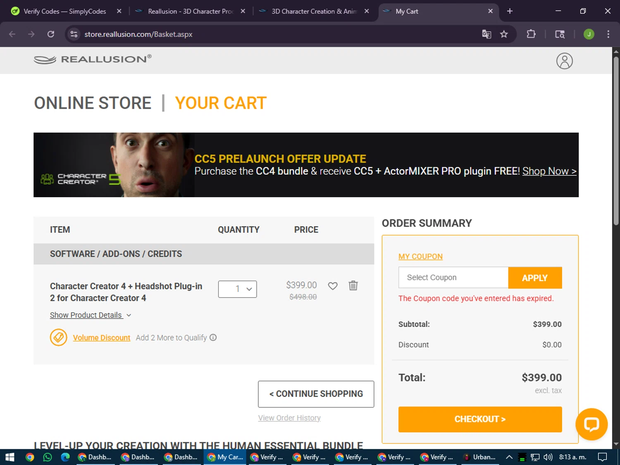
Task: Open Windows Start menu
Action: [10, 457]
